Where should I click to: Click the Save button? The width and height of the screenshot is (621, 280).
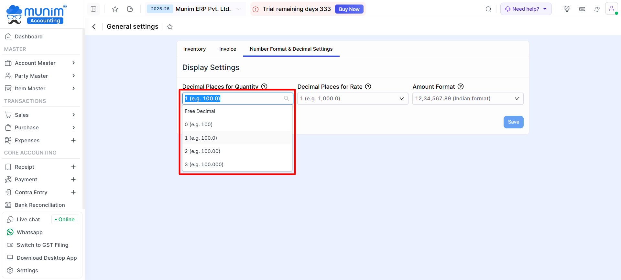pos(513,122)
